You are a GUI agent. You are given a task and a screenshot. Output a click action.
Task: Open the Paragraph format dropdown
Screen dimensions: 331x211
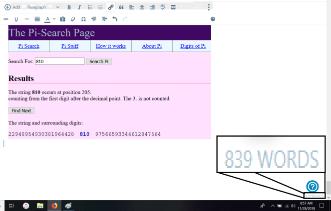click(43, 7)
